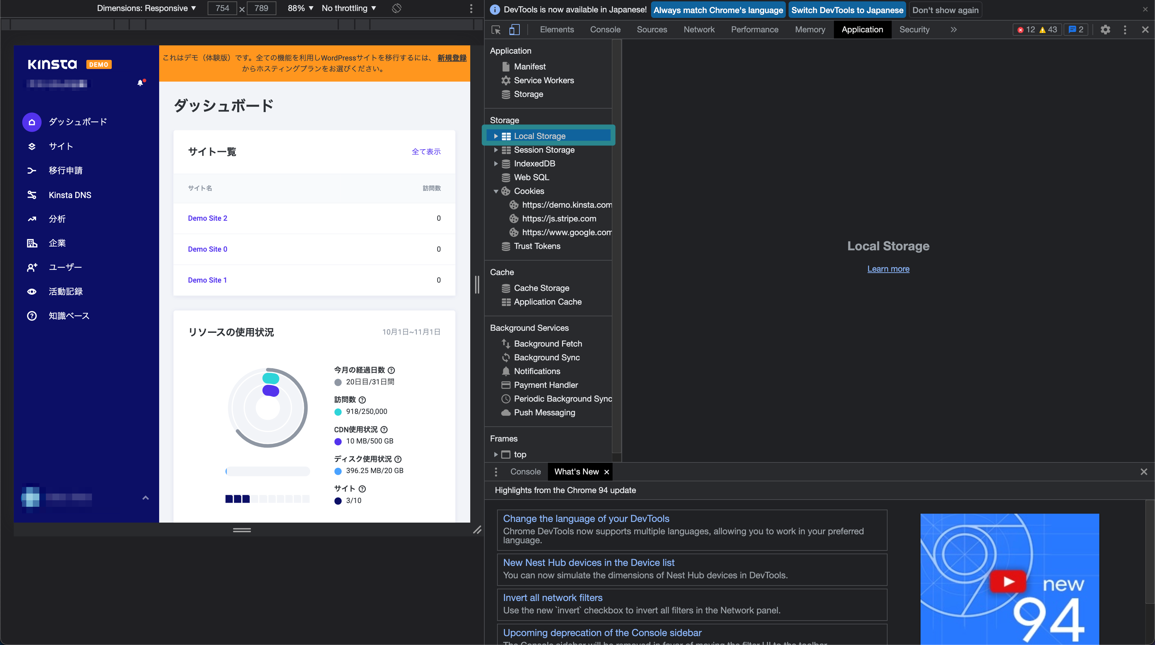Click the inspect element picker icon

click(x=496, y=30)
